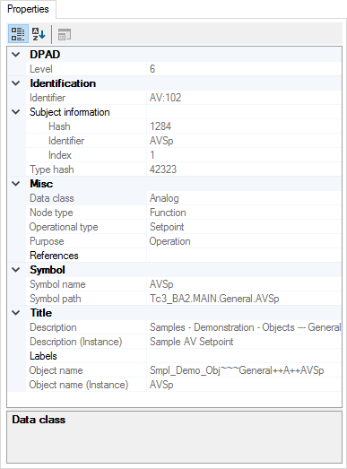Image resolution: width=347 pixels, height=469 pixels.
Task: Click the Subject information label
Action: [x=70, y=112]
